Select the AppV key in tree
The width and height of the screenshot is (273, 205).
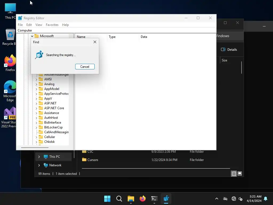(48, 98)
